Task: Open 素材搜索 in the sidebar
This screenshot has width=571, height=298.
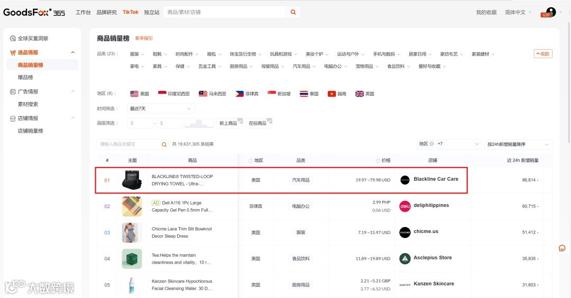Action: click(x=28, y=105)
